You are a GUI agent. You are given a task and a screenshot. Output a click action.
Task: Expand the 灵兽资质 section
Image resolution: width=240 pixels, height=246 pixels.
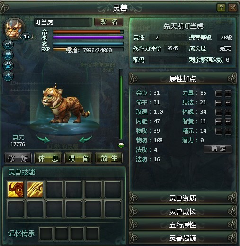(183, 198)
